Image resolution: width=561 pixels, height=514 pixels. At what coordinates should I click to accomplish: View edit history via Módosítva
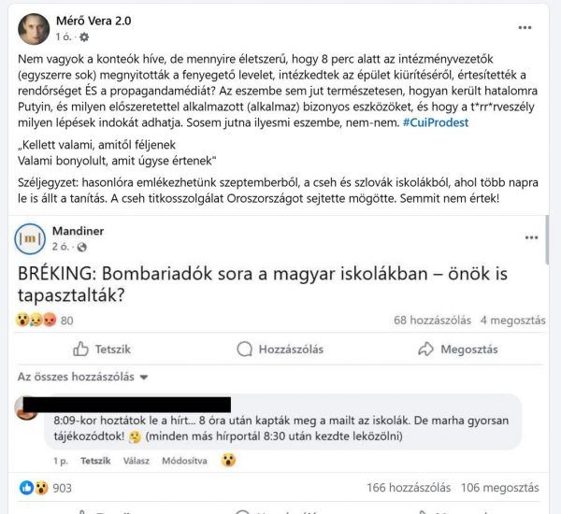[x=184, y=461]
